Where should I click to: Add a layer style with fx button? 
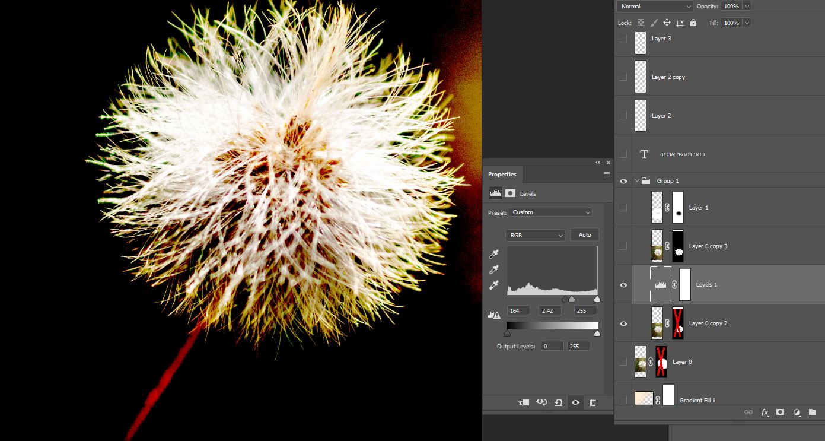coord(765,412)
